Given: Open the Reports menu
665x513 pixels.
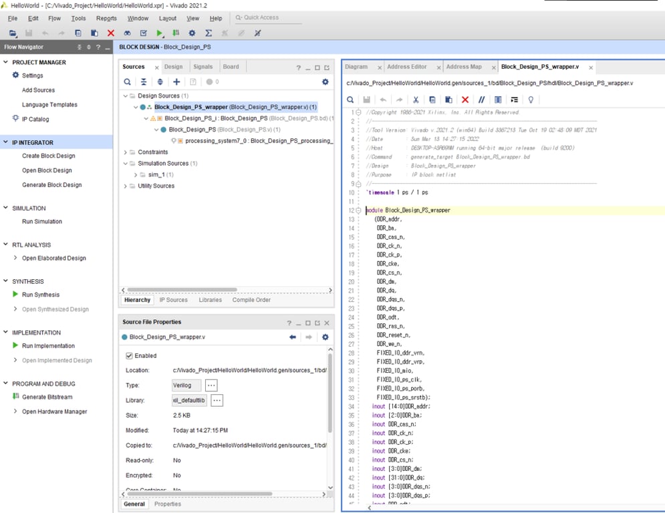Looking at the screenshot, I should click(x=106, y=18).
